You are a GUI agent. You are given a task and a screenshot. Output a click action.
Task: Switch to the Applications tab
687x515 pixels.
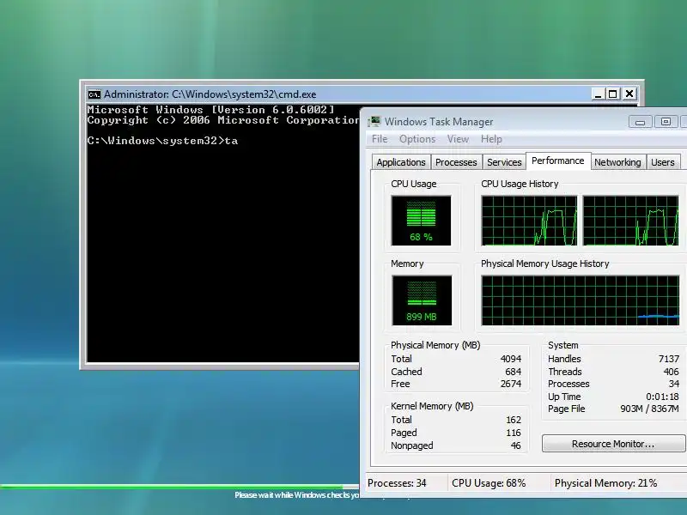pos(401,162)
